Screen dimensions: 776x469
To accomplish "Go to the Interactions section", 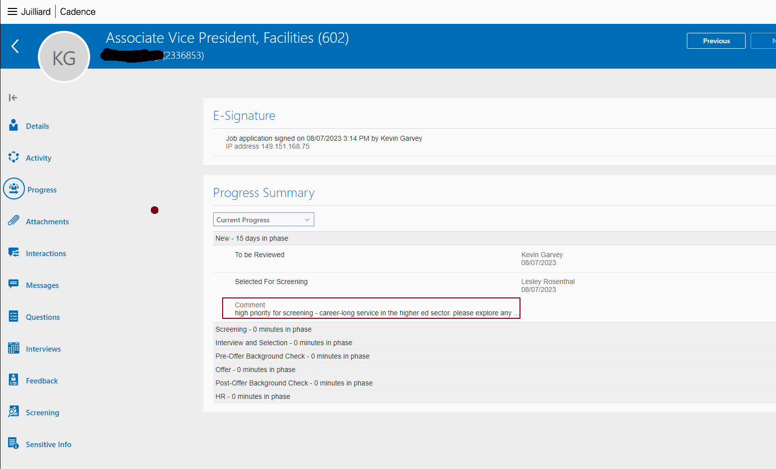I will pyautogui.click(x=46, y=254).
